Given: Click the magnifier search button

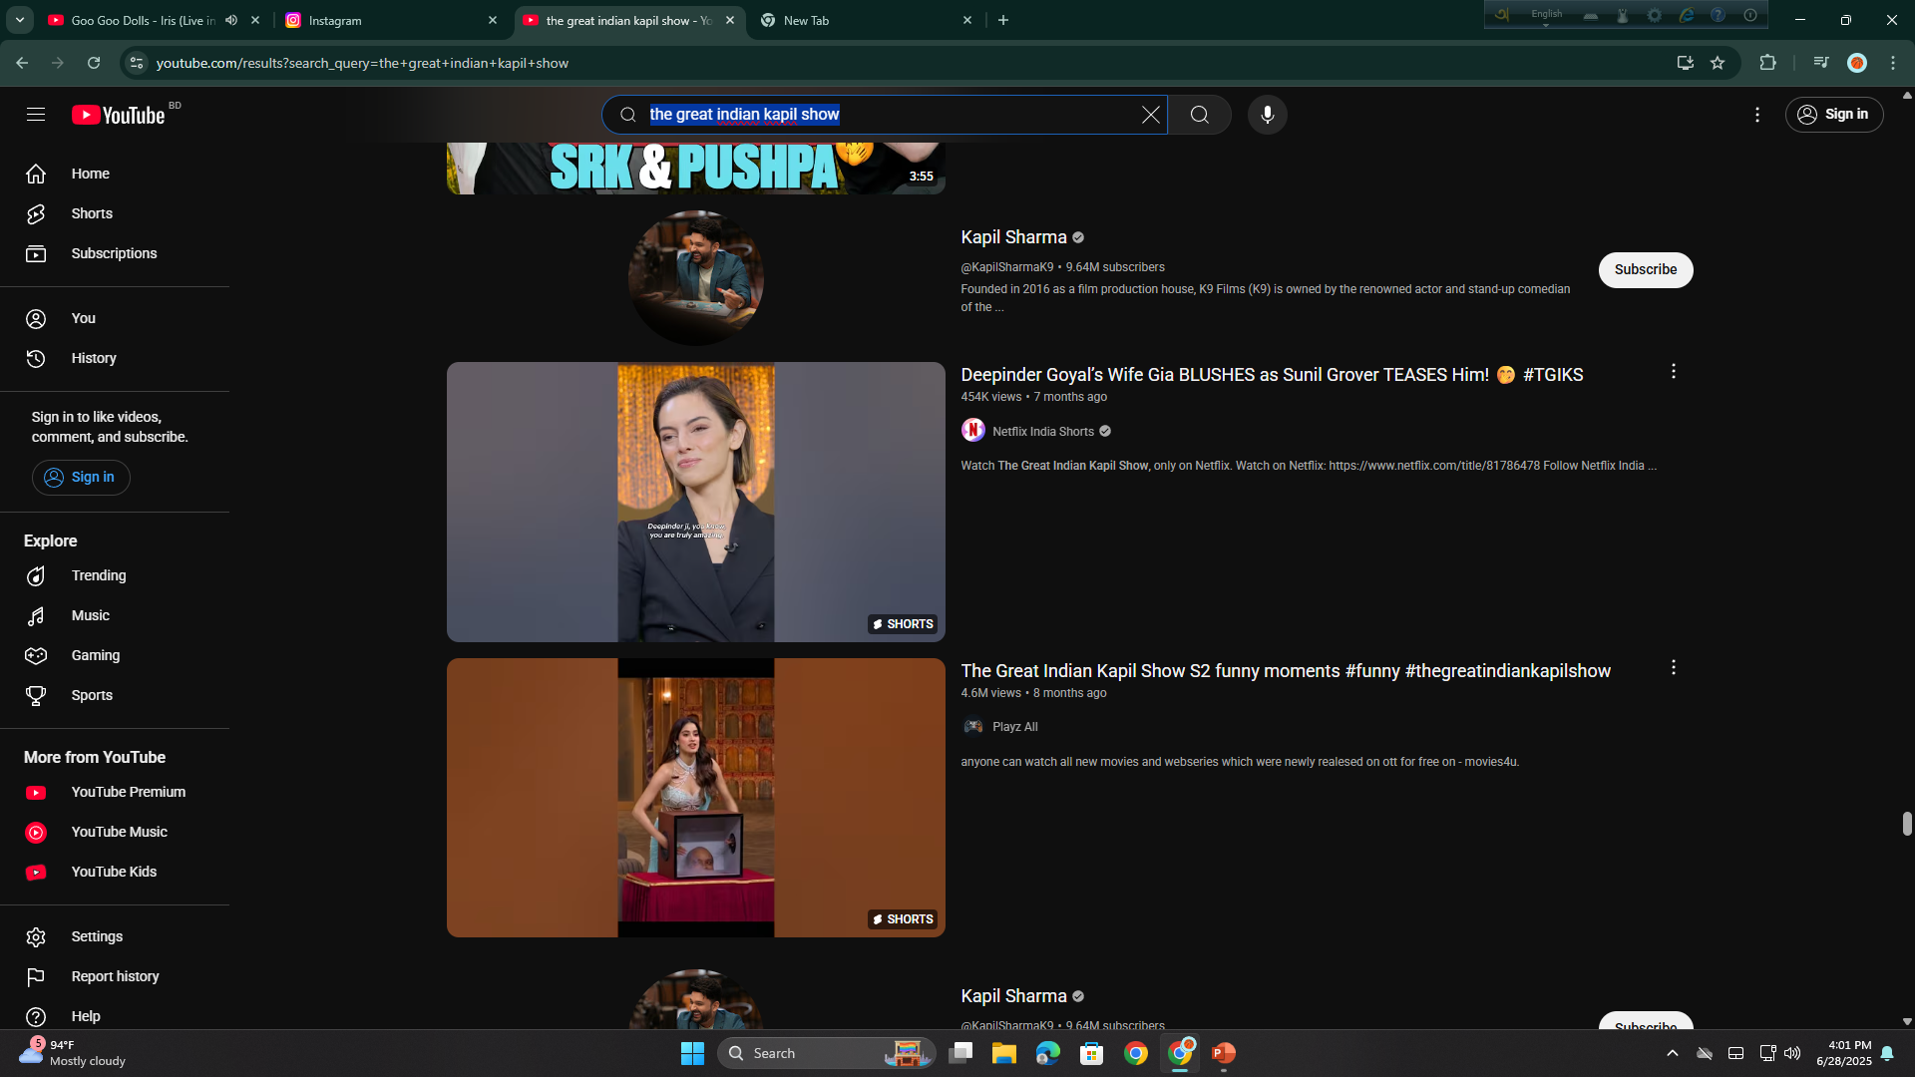Looking at the screenshot, I should (1199, 115).
